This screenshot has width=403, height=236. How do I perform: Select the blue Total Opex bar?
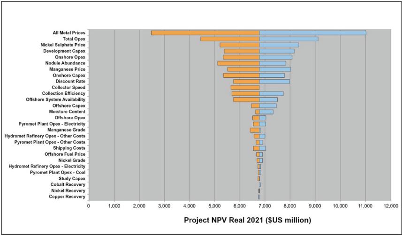(289, 39)
